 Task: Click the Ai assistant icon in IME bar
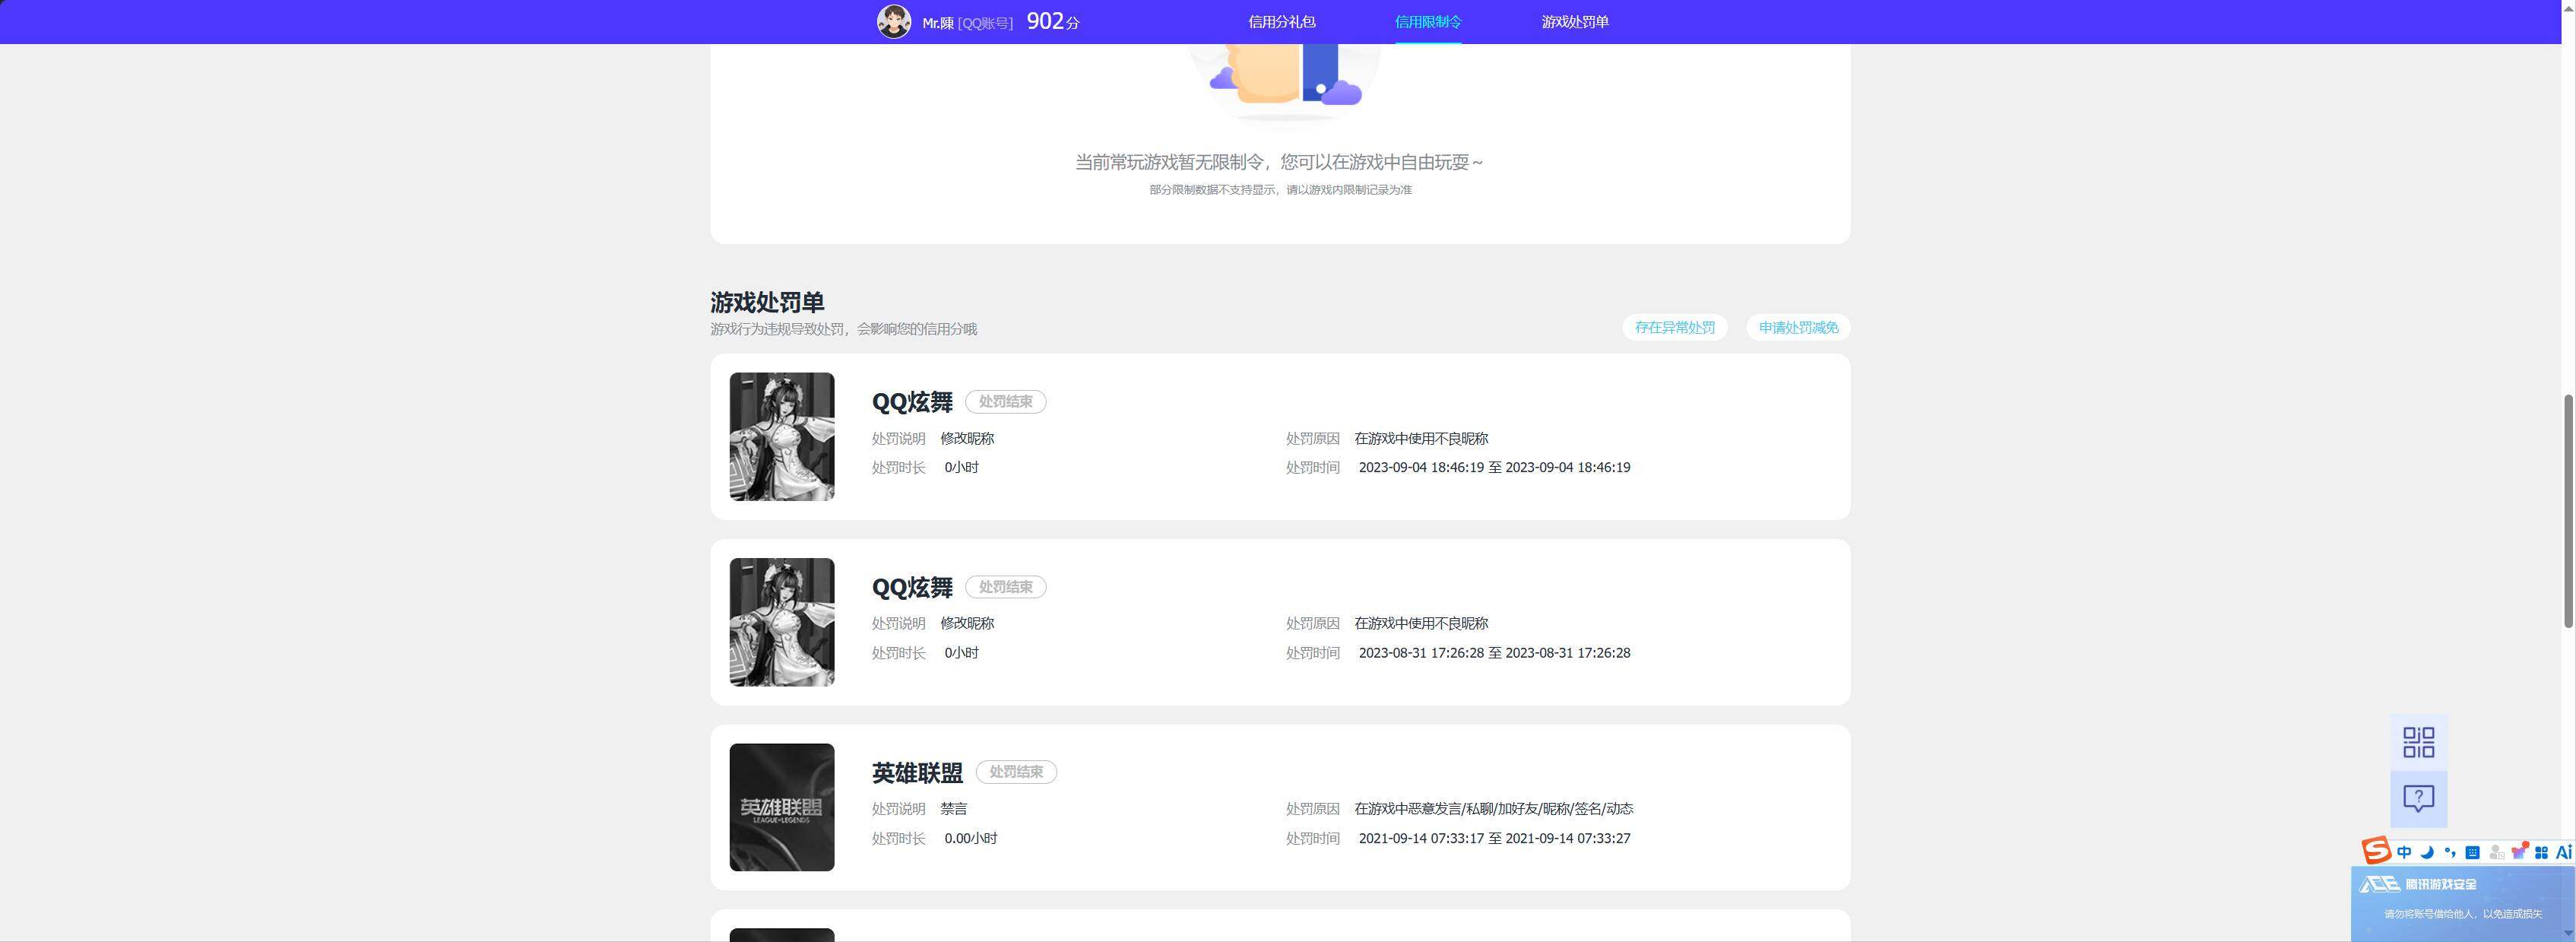[2563, 852]
